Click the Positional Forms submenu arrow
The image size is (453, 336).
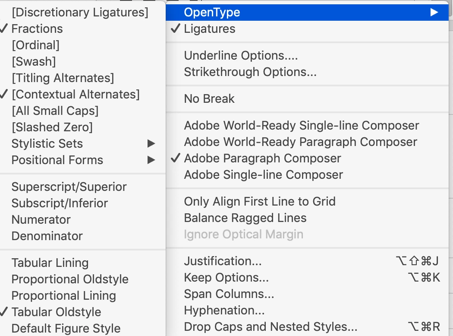click(x=151, y=160)
